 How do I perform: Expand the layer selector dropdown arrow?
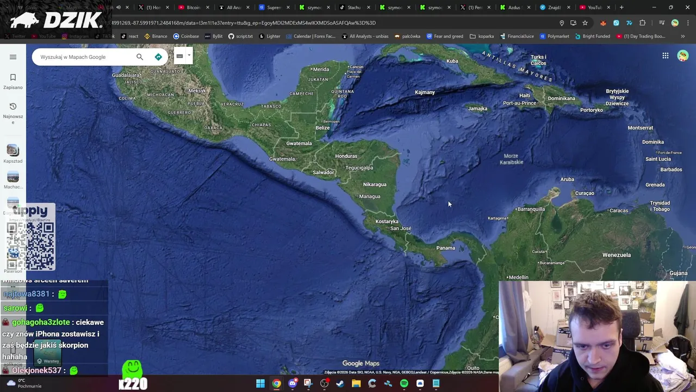click(x=189, y=56)
